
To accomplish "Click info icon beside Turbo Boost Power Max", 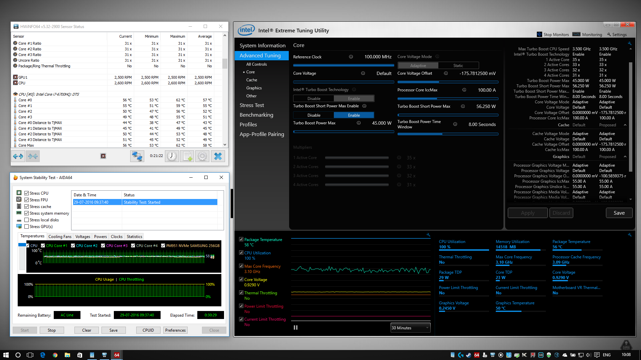I will pyautogui.click(x=359, y=123).
